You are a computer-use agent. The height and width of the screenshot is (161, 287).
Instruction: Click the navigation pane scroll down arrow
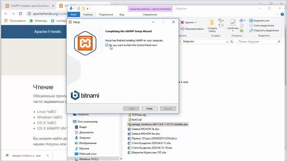[121, 159]
